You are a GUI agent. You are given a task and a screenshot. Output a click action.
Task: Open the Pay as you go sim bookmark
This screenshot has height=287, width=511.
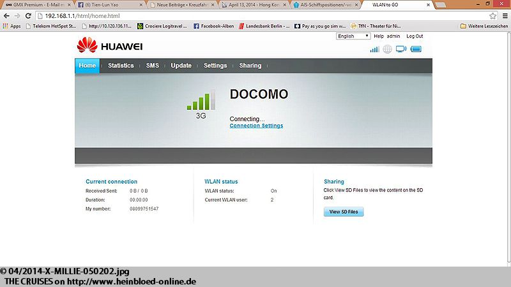321,26
